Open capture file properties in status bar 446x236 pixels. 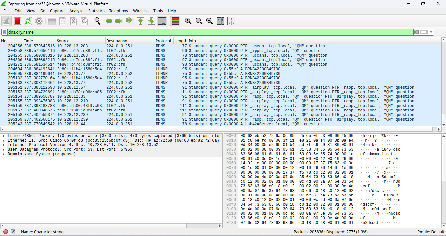click(x=13, y=232)
